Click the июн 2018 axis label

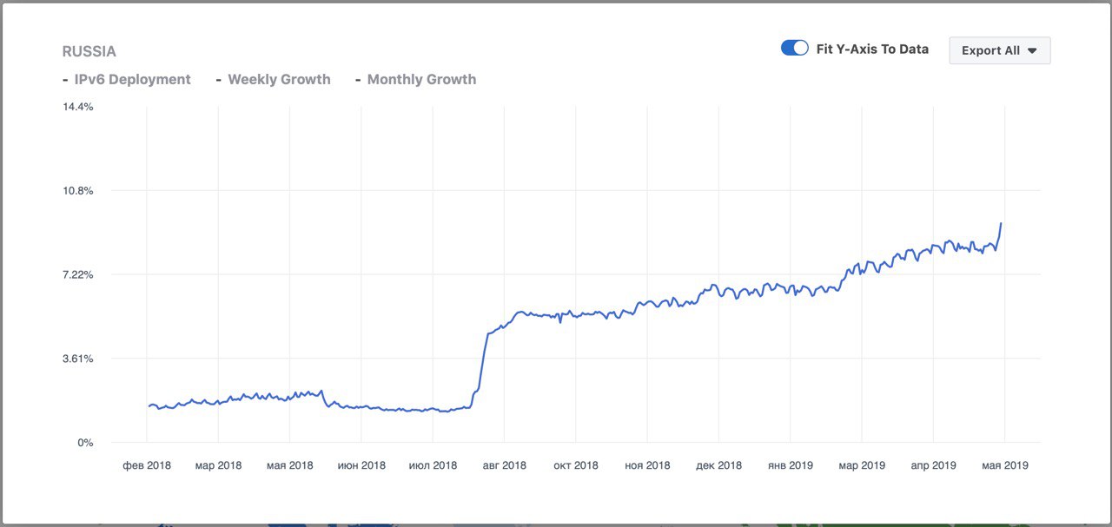[x=361, y=465]
